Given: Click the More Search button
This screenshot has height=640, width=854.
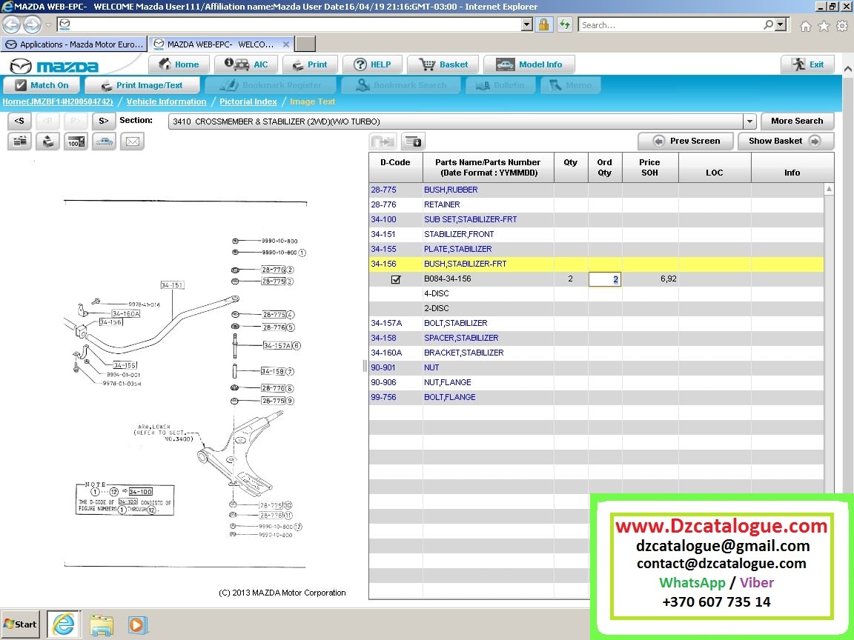Looking at the screenshot, I should tap(797, 121).
